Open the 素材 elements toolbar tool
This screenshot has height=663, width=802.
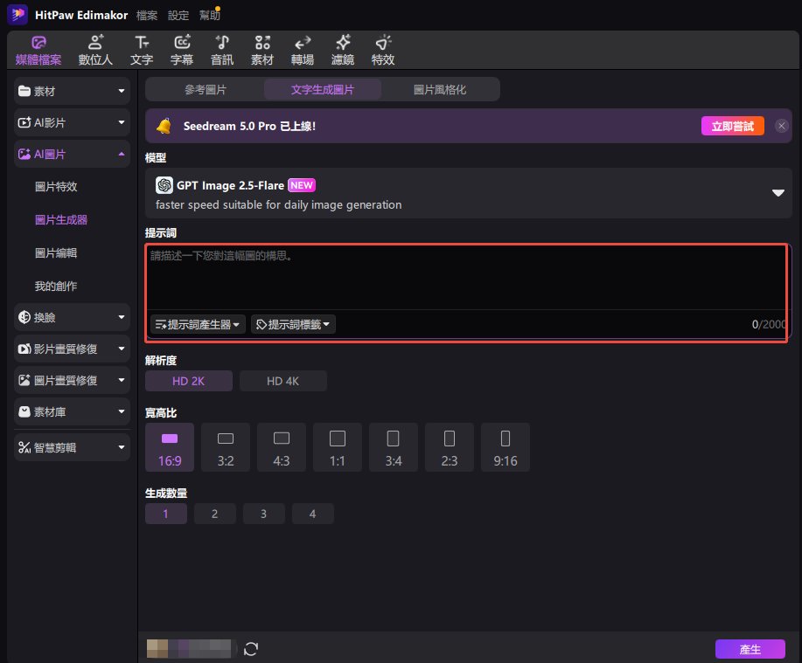[x=262, y=51]
